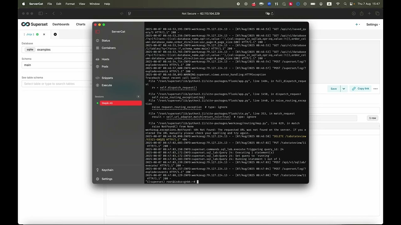Open Spotlight search in menu bar
The image size is (401, 225).
345,4
